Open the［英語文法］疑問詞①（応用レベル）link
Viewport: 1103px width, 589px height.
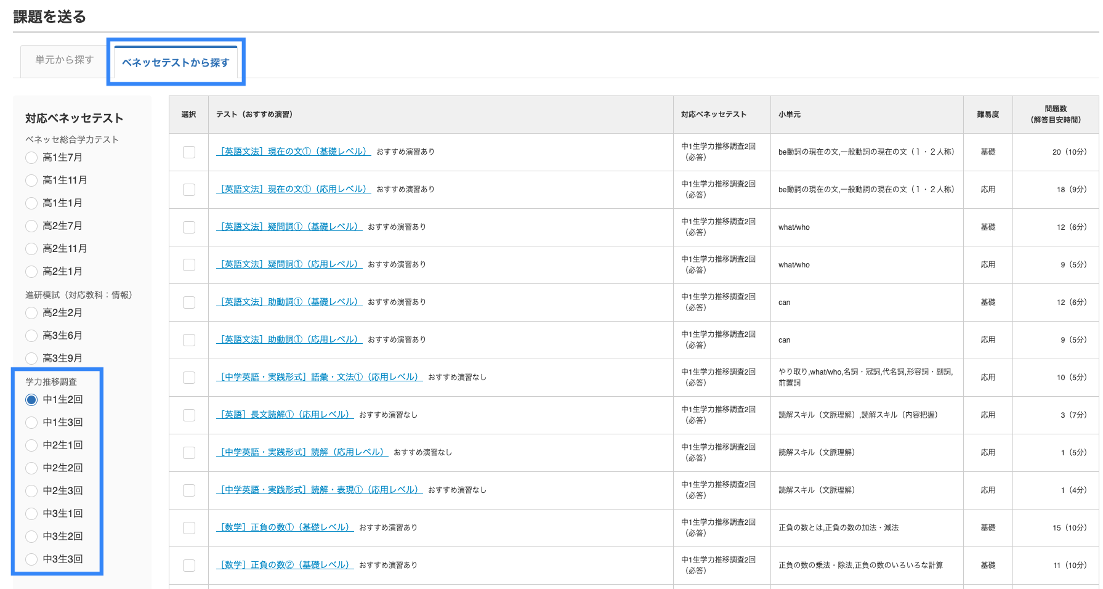[x=289, y=264]
